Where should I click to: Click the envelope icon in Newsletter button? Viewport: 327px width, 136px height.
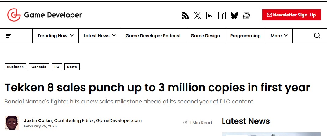(x=269, y=15)
